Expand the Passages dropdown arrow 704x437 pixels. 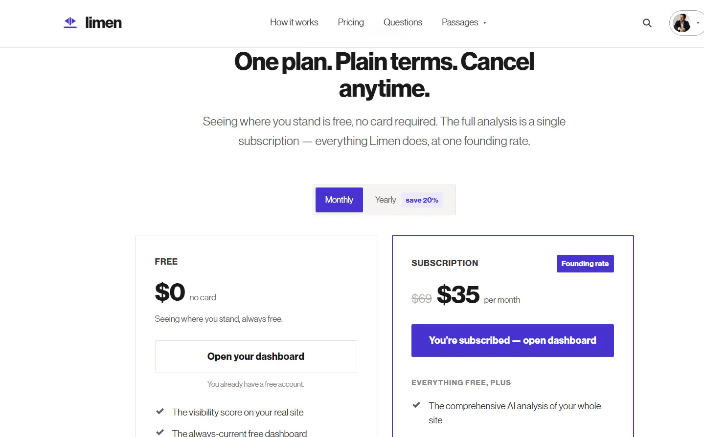[484, 23]
